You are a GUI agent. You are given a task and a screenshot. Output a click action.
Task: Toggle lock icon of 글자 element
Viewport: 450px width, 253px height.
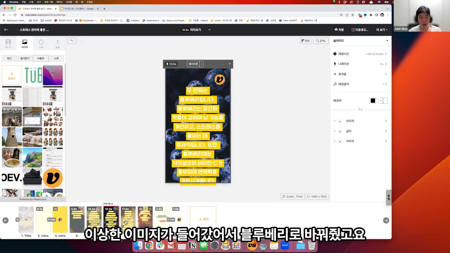tap(340, 131)
